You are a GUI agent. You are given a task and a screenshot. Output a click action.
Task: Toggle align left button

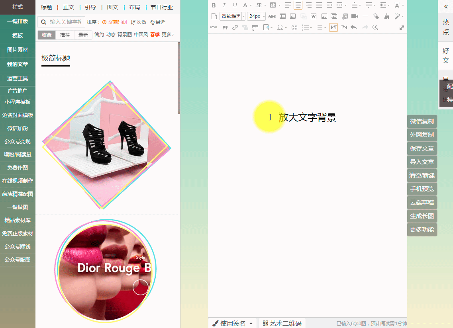288,5
